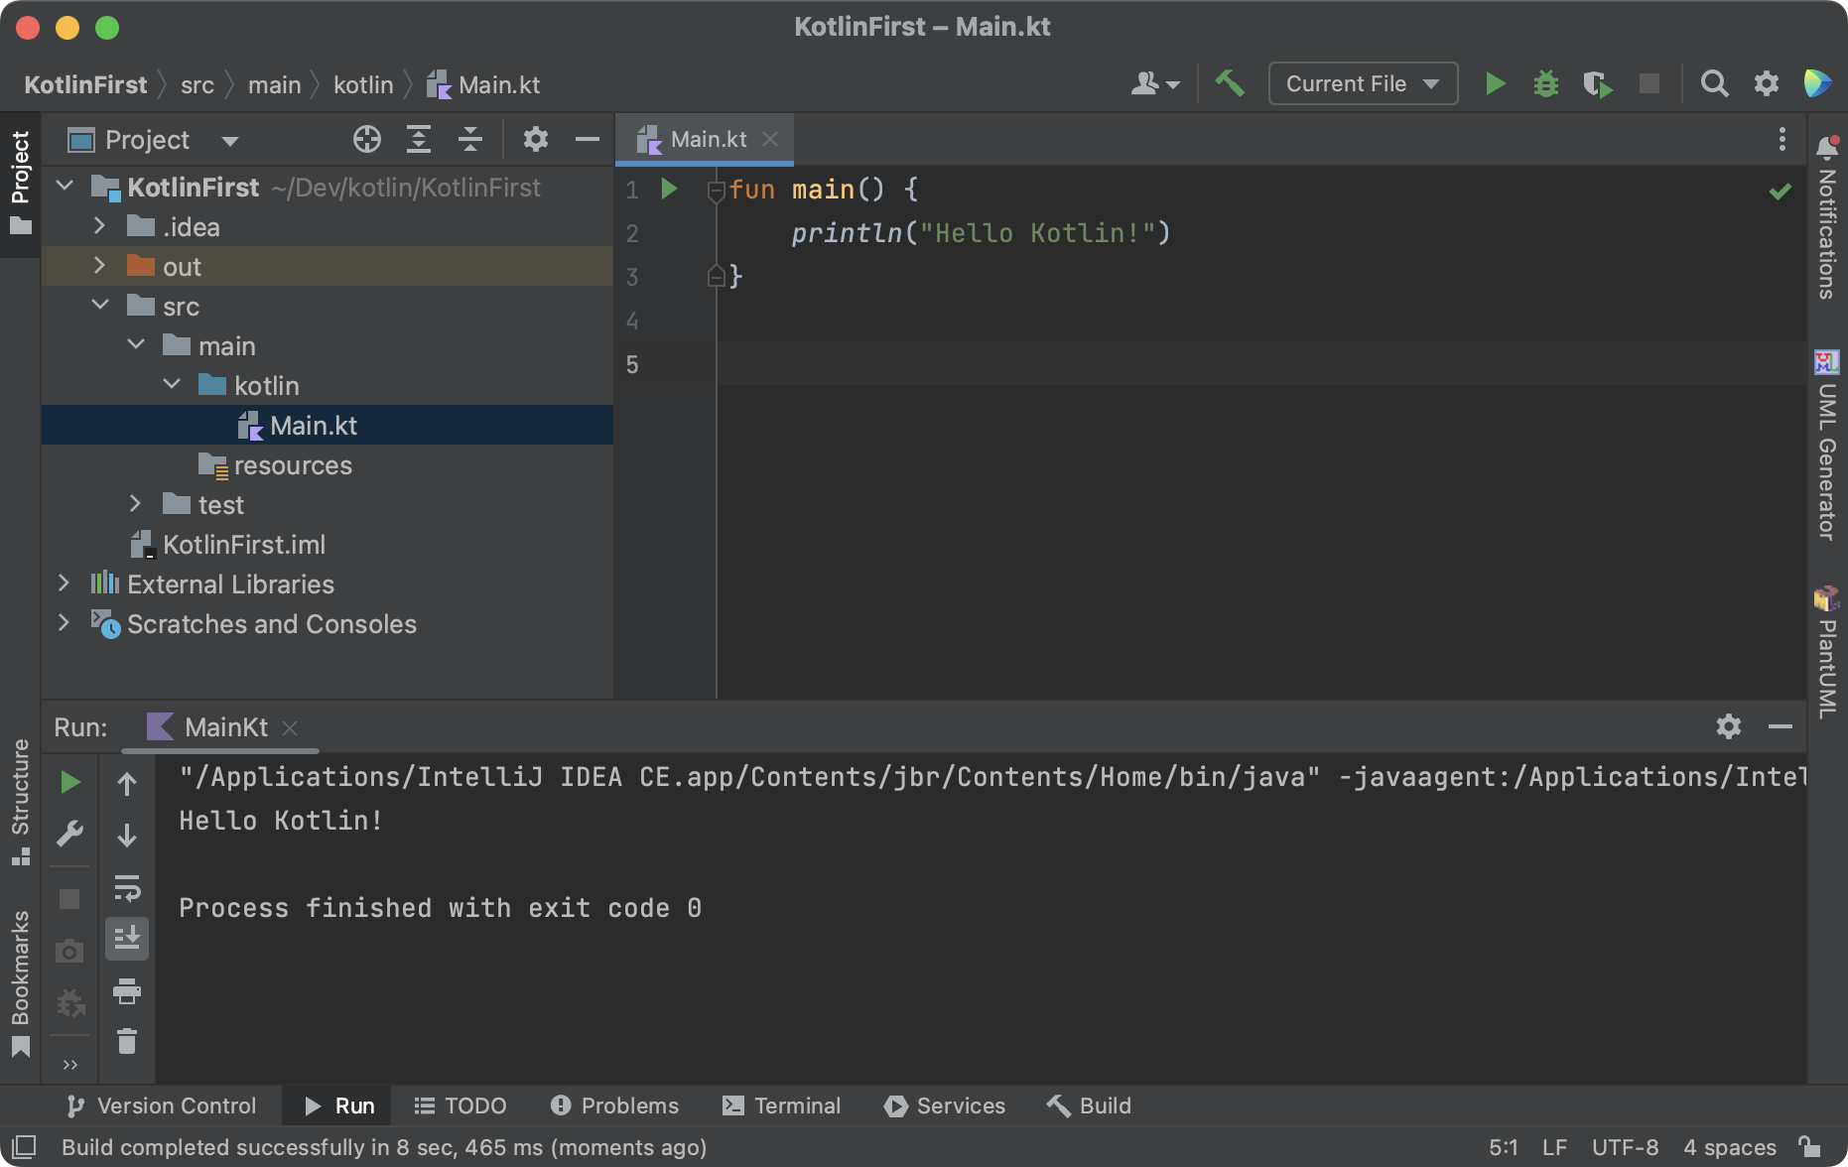Click the gutter run arrow beside fun main
Image resolution: width=1848 pixels, height=1167 pixels.
[x=669, y=189]
